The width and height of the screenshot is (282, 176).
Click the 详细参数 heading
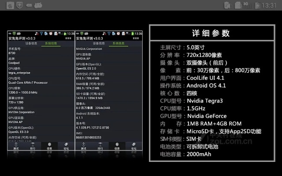pos(211,33)
